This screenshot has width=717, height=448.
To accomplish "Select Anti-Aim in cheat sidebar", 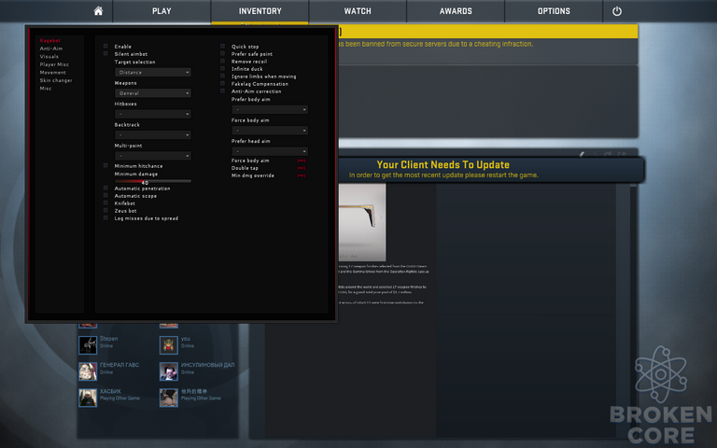I will coord(51,49).
